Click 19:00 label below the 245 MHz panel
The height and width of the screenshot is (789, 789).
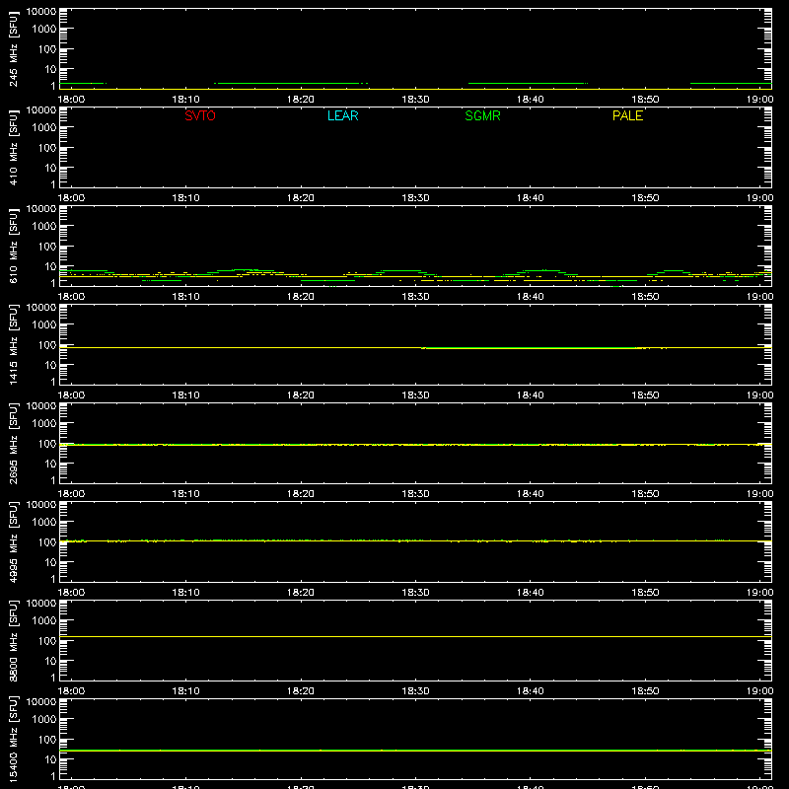click(x=759, y=100)
